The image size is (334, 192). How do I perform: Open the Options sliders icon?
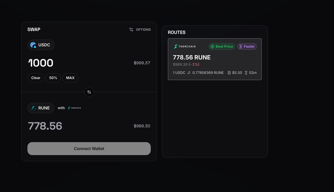131,30
